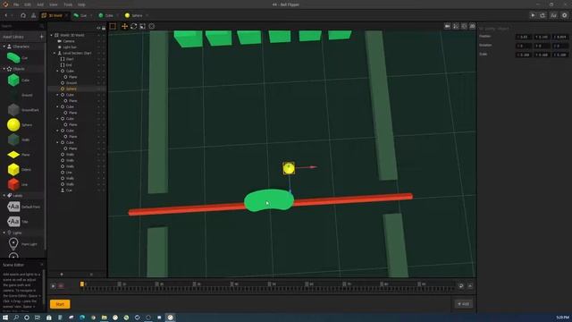Click the second viewport option icon after camera

tap(456, 26)
